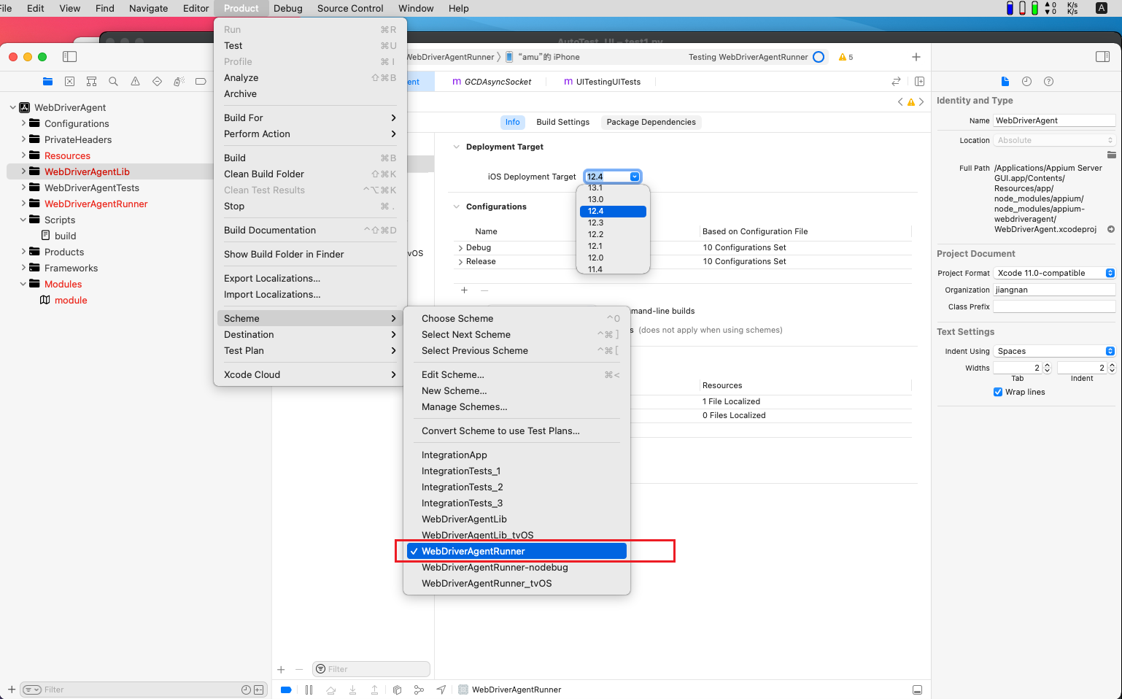
Task: Click the yellow warning count indicator
Action: pos(846,57)
